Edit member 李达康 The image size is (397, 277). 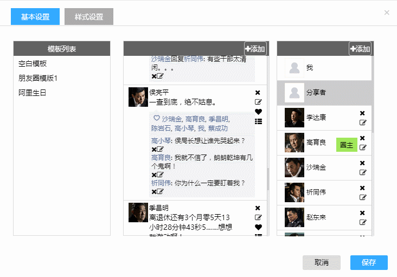[x=363, y=123]
